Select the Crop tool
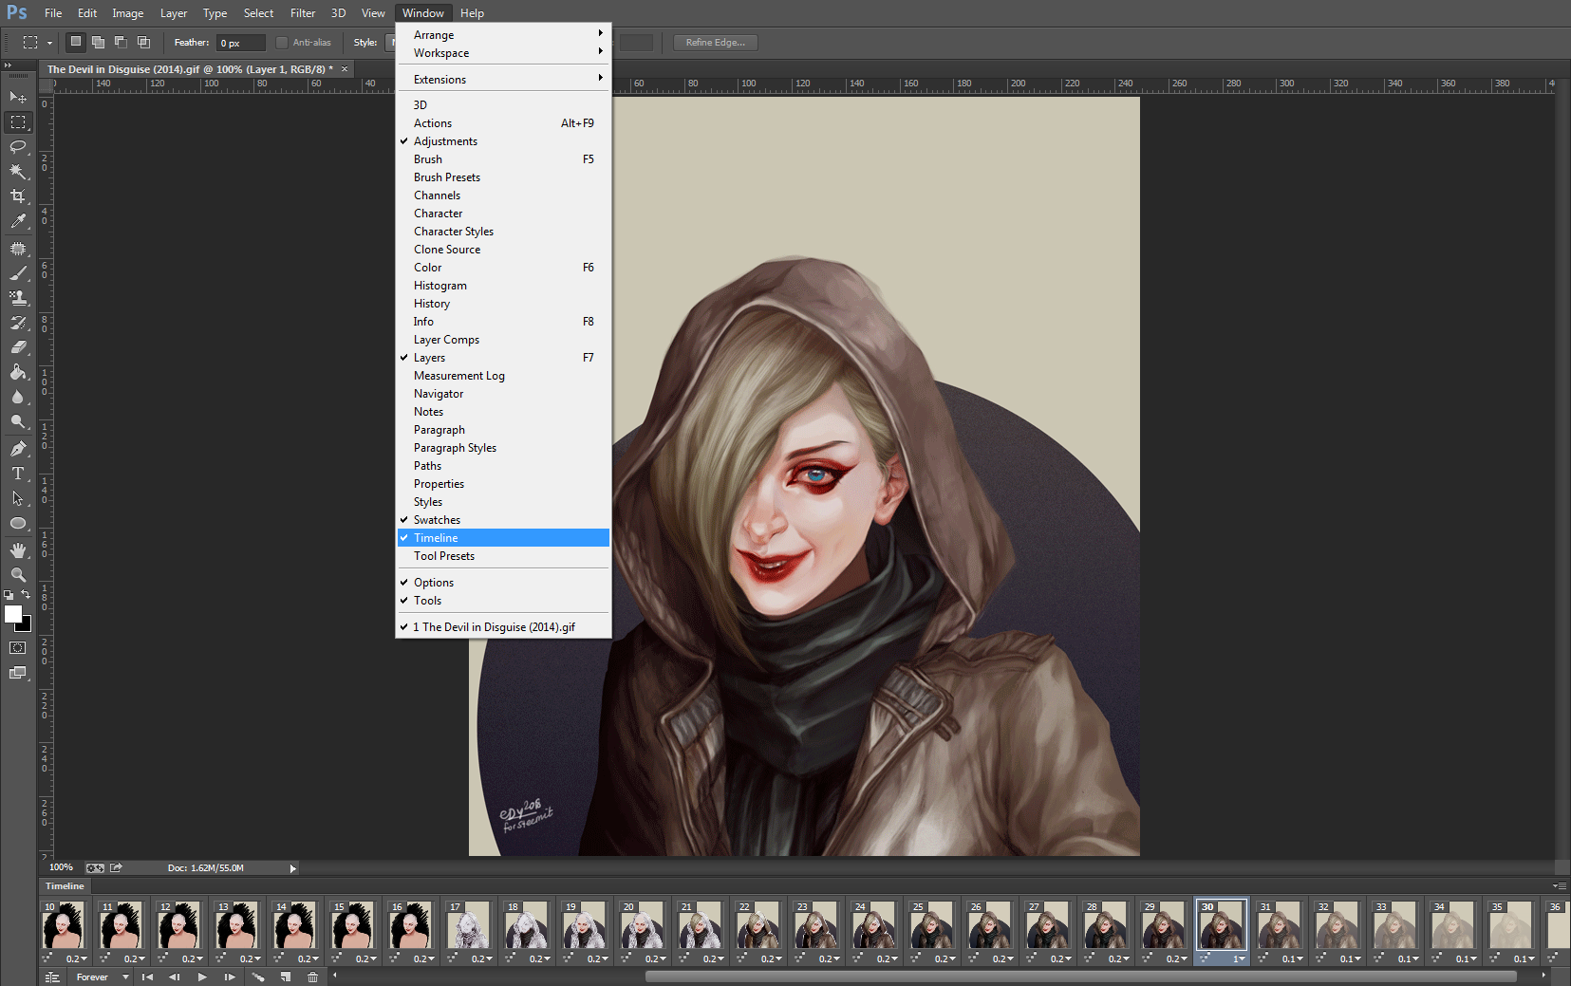The image size is (1571, 986). pyautogui.click(x=18, y=196)
